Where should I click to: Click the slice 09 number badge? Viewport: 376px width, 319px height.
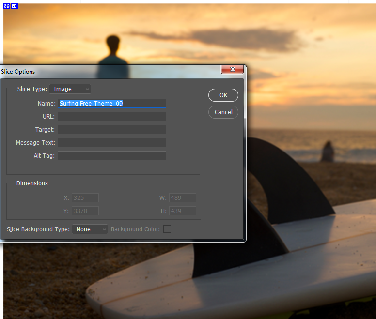click(x=7, y=6)
